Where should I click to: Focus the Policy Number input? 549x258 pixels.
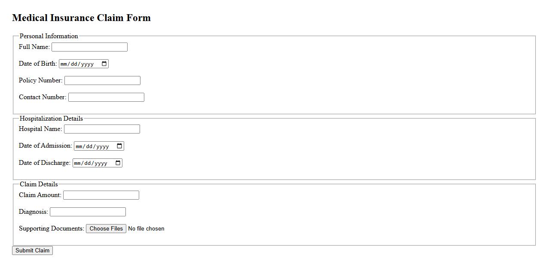102,81
